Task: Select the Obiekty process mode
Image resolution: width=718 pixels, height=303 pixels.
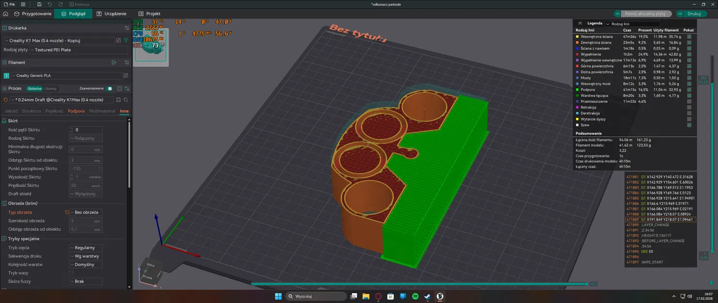Action: (x=50, y=89)
